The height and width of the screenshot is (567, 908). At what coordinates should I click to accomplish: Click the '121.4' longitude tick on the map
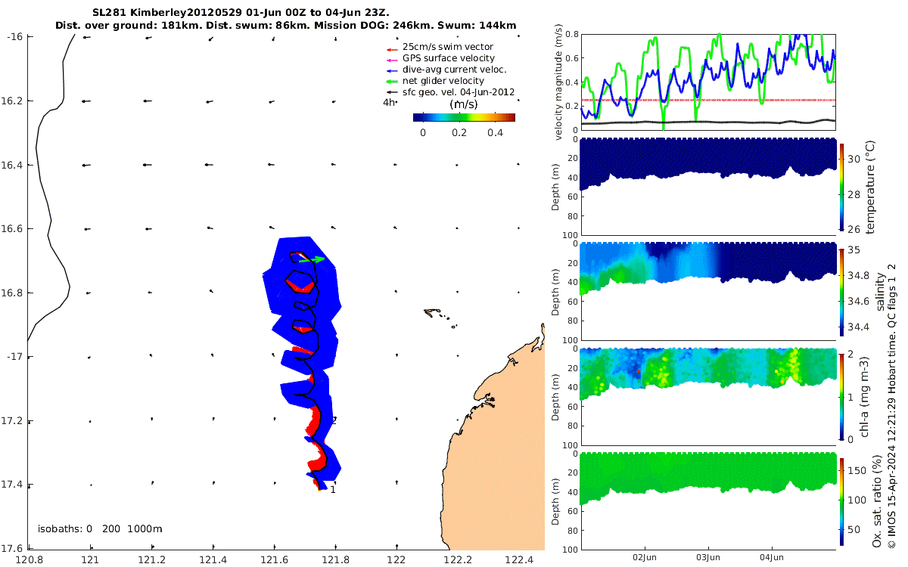(213, 559)
